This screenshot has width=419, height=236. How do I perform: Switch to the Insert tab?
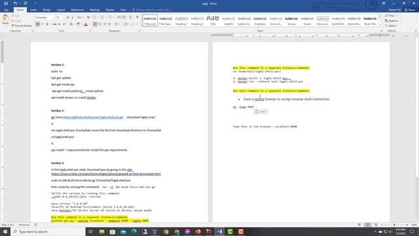click(33, 10)
